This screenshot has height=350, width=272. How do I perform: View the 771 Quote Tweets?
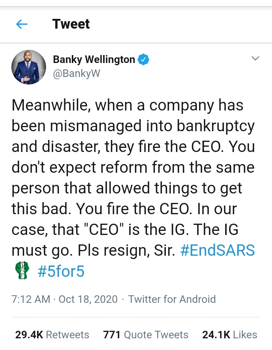[145, 335]
